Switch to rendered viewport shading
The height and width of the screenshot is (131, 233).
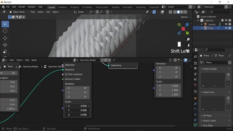point(186,12)
